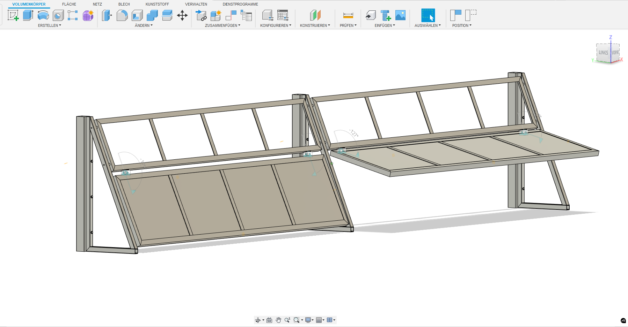The height and width of the screenshot is (327, 628).
Task: Open the ZUSAMMENFÜGEN dropdown menu
Action: click(222, 25)
